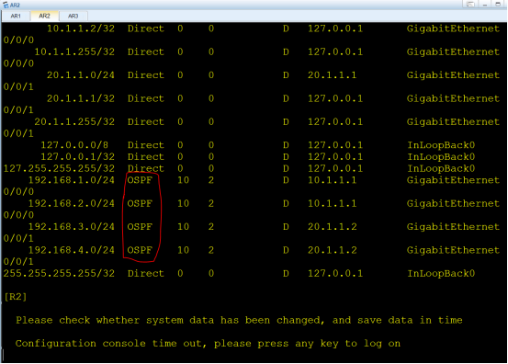508x364 pixels.
Task: Click the restore window button icon
Action: point(470,4)
